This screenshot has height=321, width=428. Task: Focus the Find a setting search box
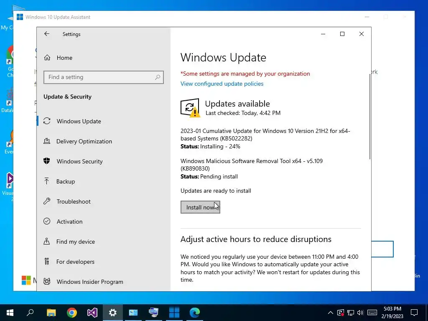(104, 77)
